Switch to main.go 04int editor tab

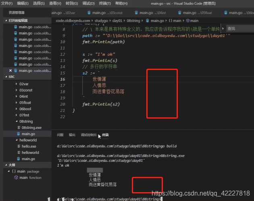coord(150,13)
